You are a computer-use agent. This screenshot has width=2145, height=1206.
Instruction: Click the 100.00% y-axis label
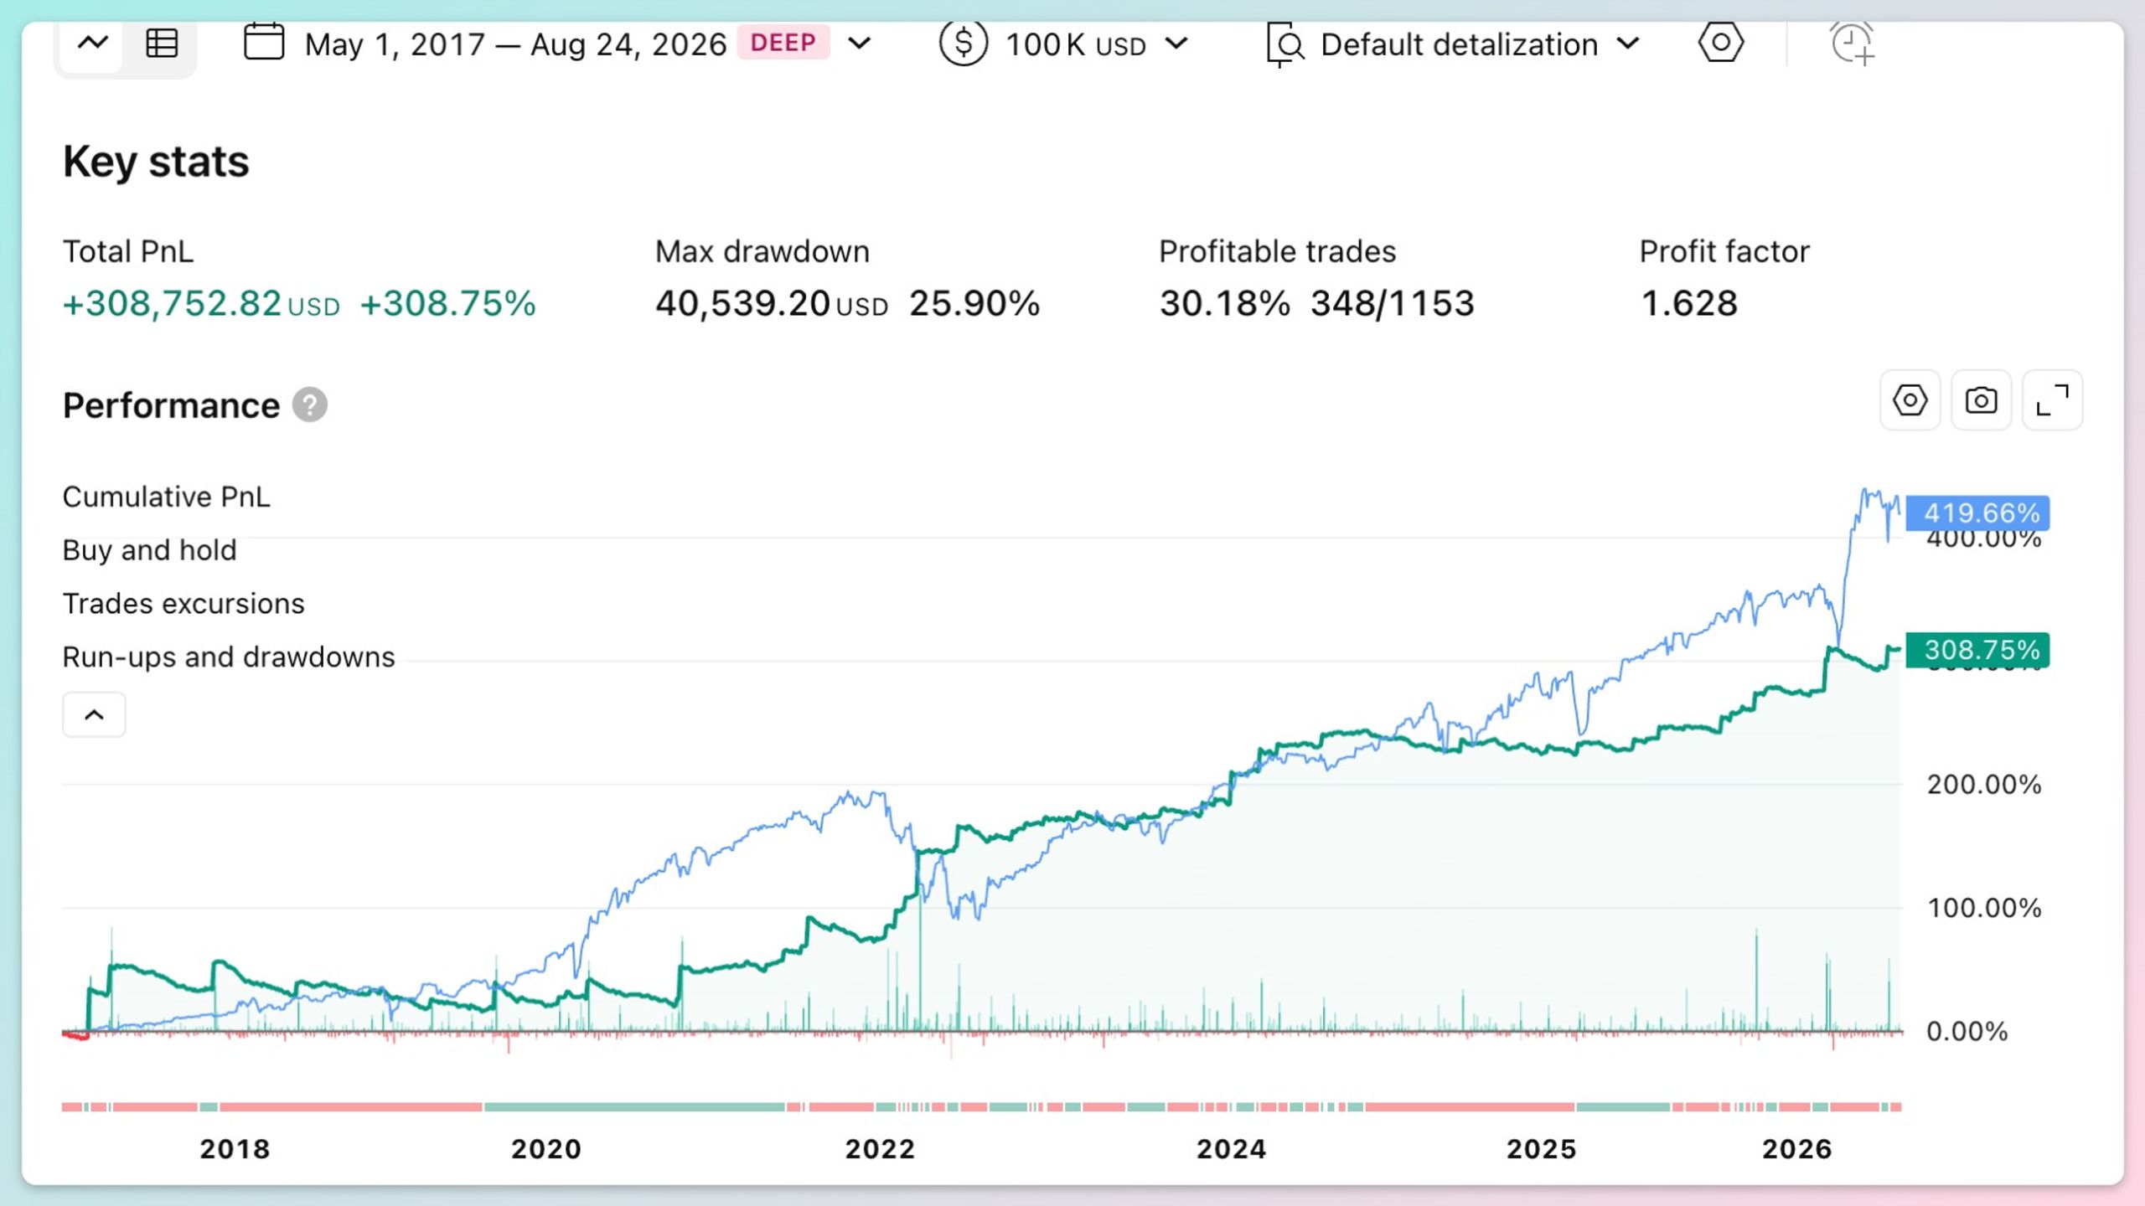pyautogui.click(x=1983, y=908)
